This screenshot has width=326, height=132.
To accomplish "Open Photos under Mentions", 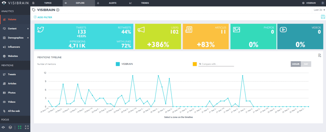I will point(12,93).
